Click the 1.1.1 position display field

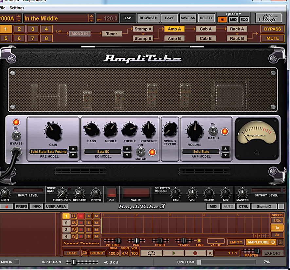(x=227, y=253)
